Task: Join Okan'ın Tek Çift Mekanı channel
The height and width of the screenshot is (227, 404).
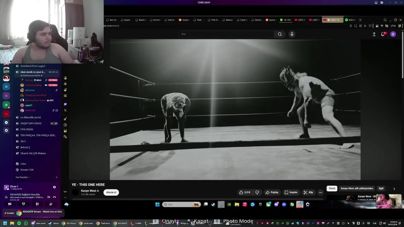Action: coord(33,153)
